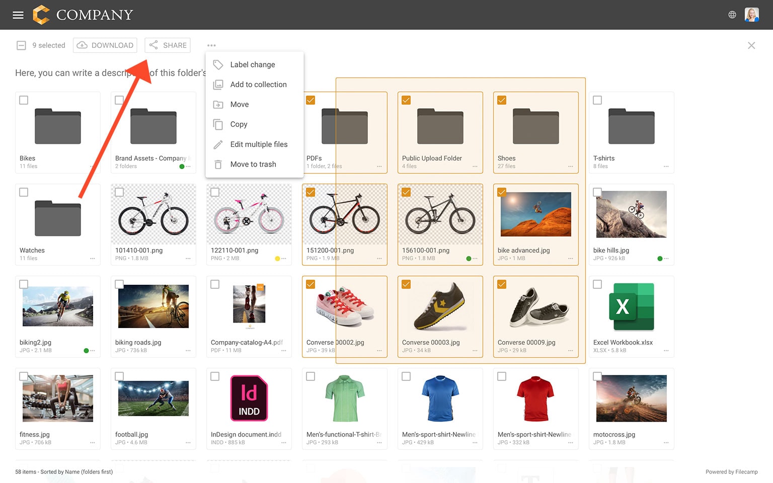
Task: Open options dots for 101410-001.png
Action: [188, 259]
